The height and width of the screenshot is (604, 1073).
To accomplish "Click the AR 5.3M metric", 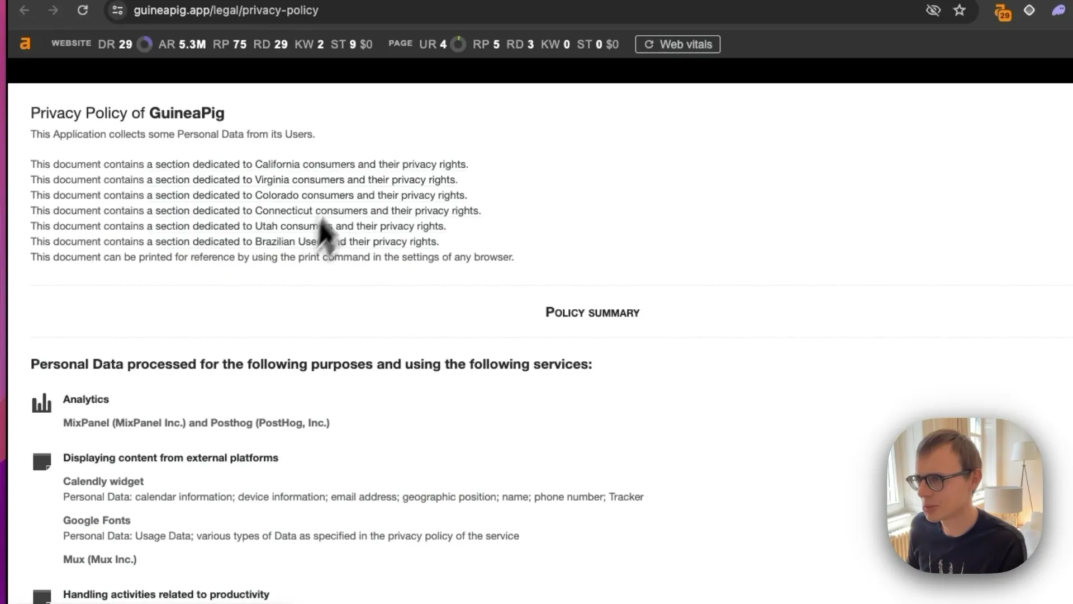I will tap(182, 44).
